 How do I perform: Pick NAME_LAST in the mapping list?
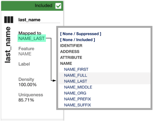(x=76, y=81)
